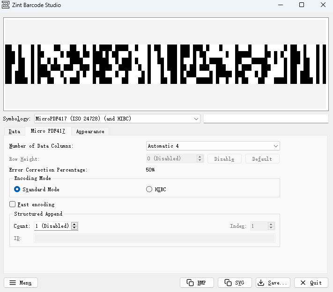Select the Micro PDF417 tab

coord(48,131)
